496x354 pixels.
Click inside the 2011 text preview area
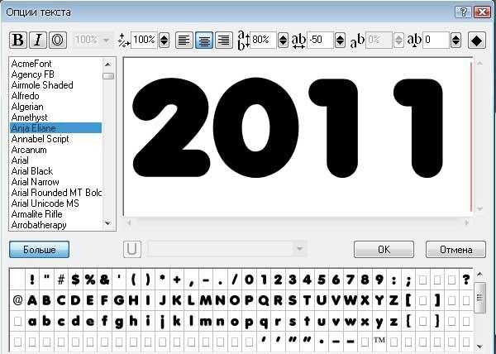(x=298, y=136)
